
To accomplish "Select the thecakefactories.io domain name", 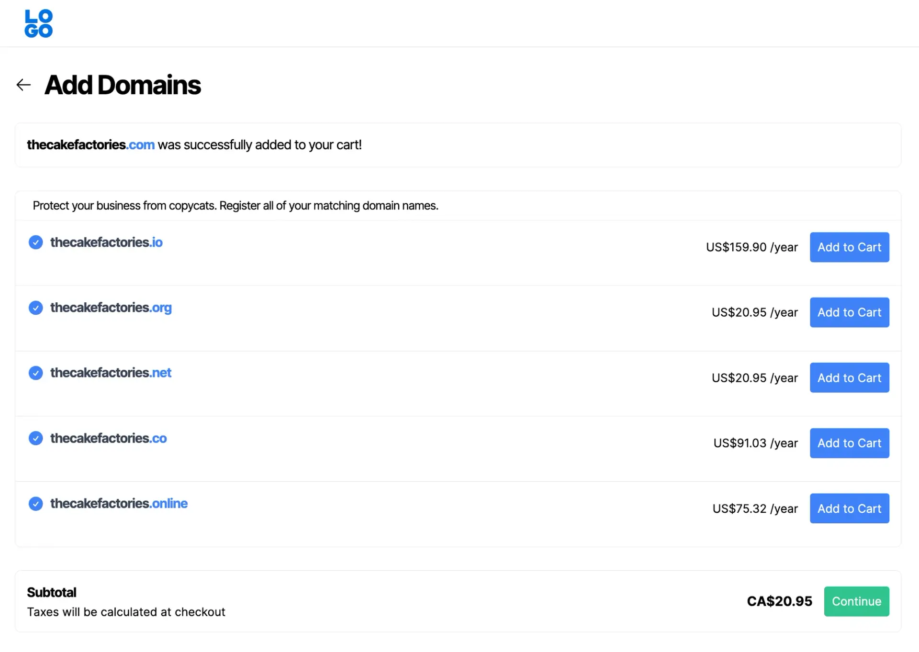I will (106, 243).
